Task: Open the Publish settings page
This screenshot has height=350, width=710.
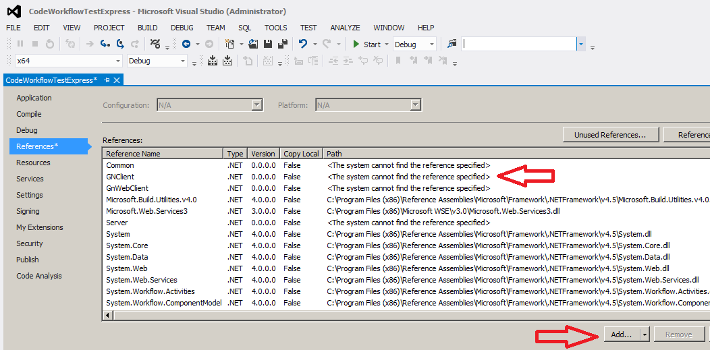Action: point(28,260)
